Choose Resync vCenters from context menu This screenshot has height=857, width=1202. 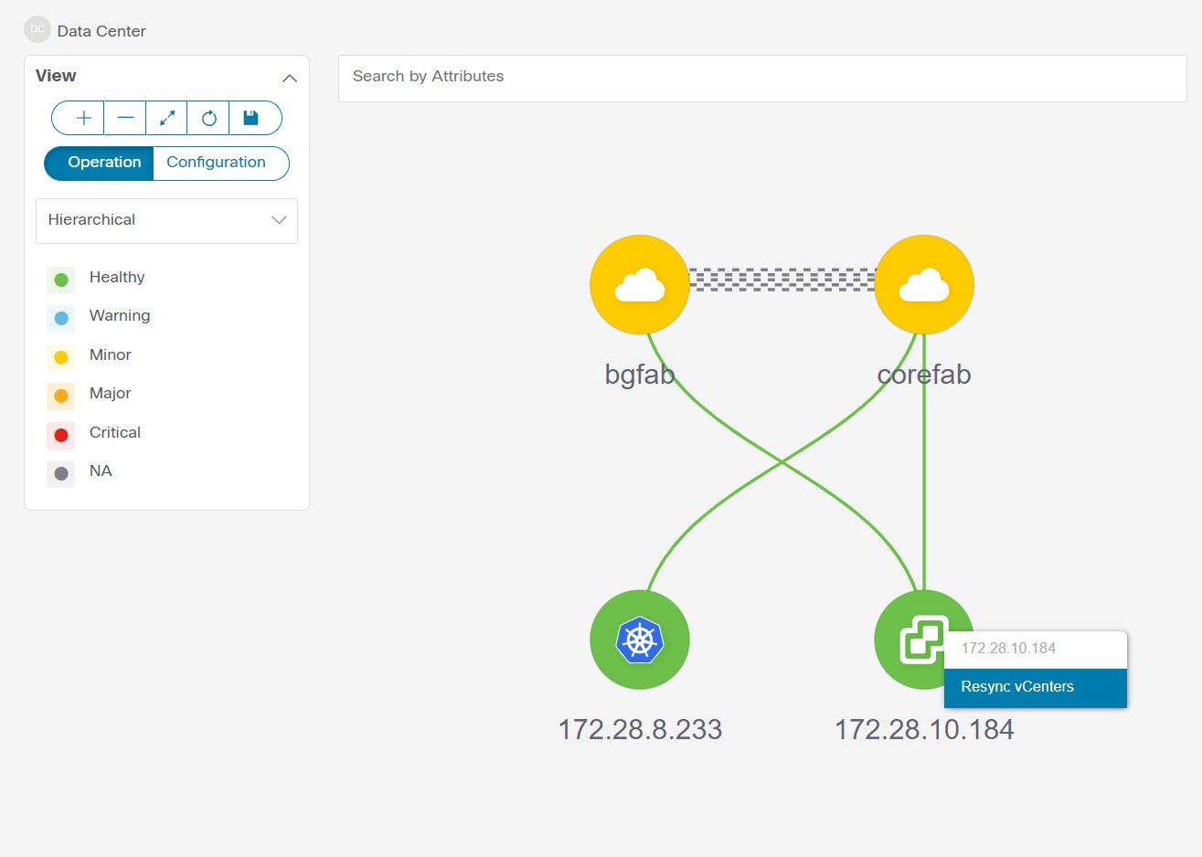[x=1036, y=688]
